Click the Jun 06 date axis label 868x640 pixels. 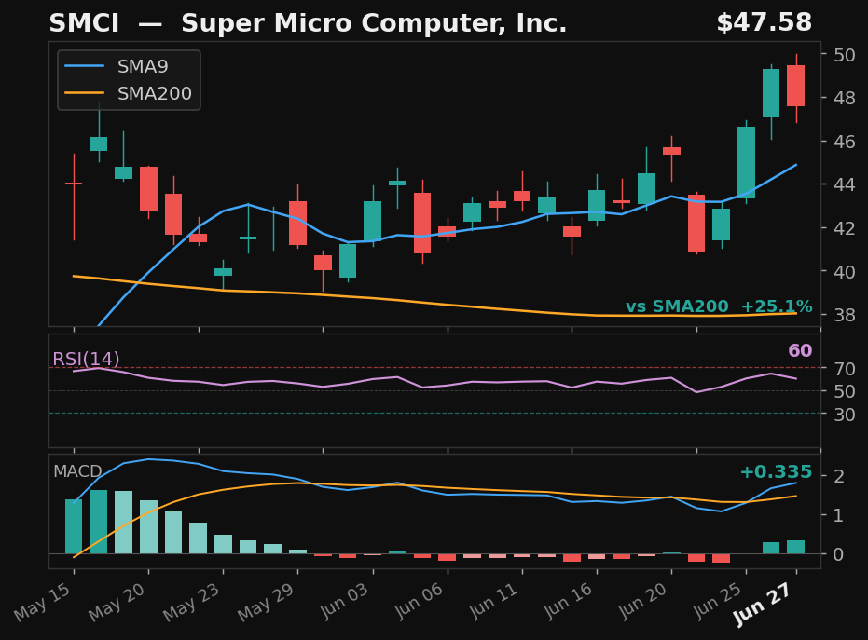coord(419,600)
